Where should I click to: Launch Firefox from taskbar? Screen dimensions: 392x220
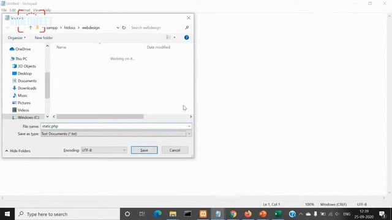(248, 214)
